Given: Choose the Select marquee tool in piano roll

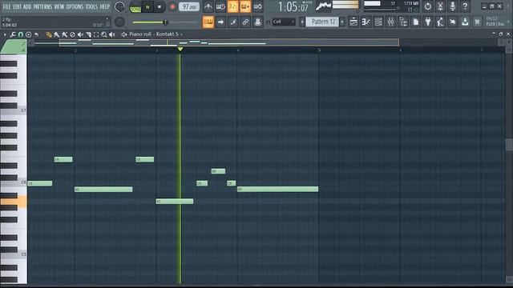Looking at the screenshot, I should pos(96,34).
